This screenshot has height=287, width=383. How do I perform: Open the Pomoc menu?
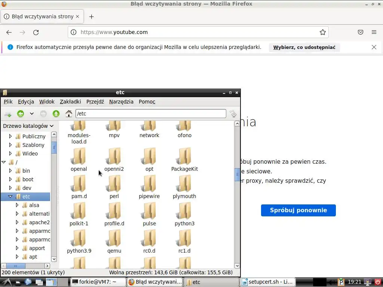pos(147,102)
